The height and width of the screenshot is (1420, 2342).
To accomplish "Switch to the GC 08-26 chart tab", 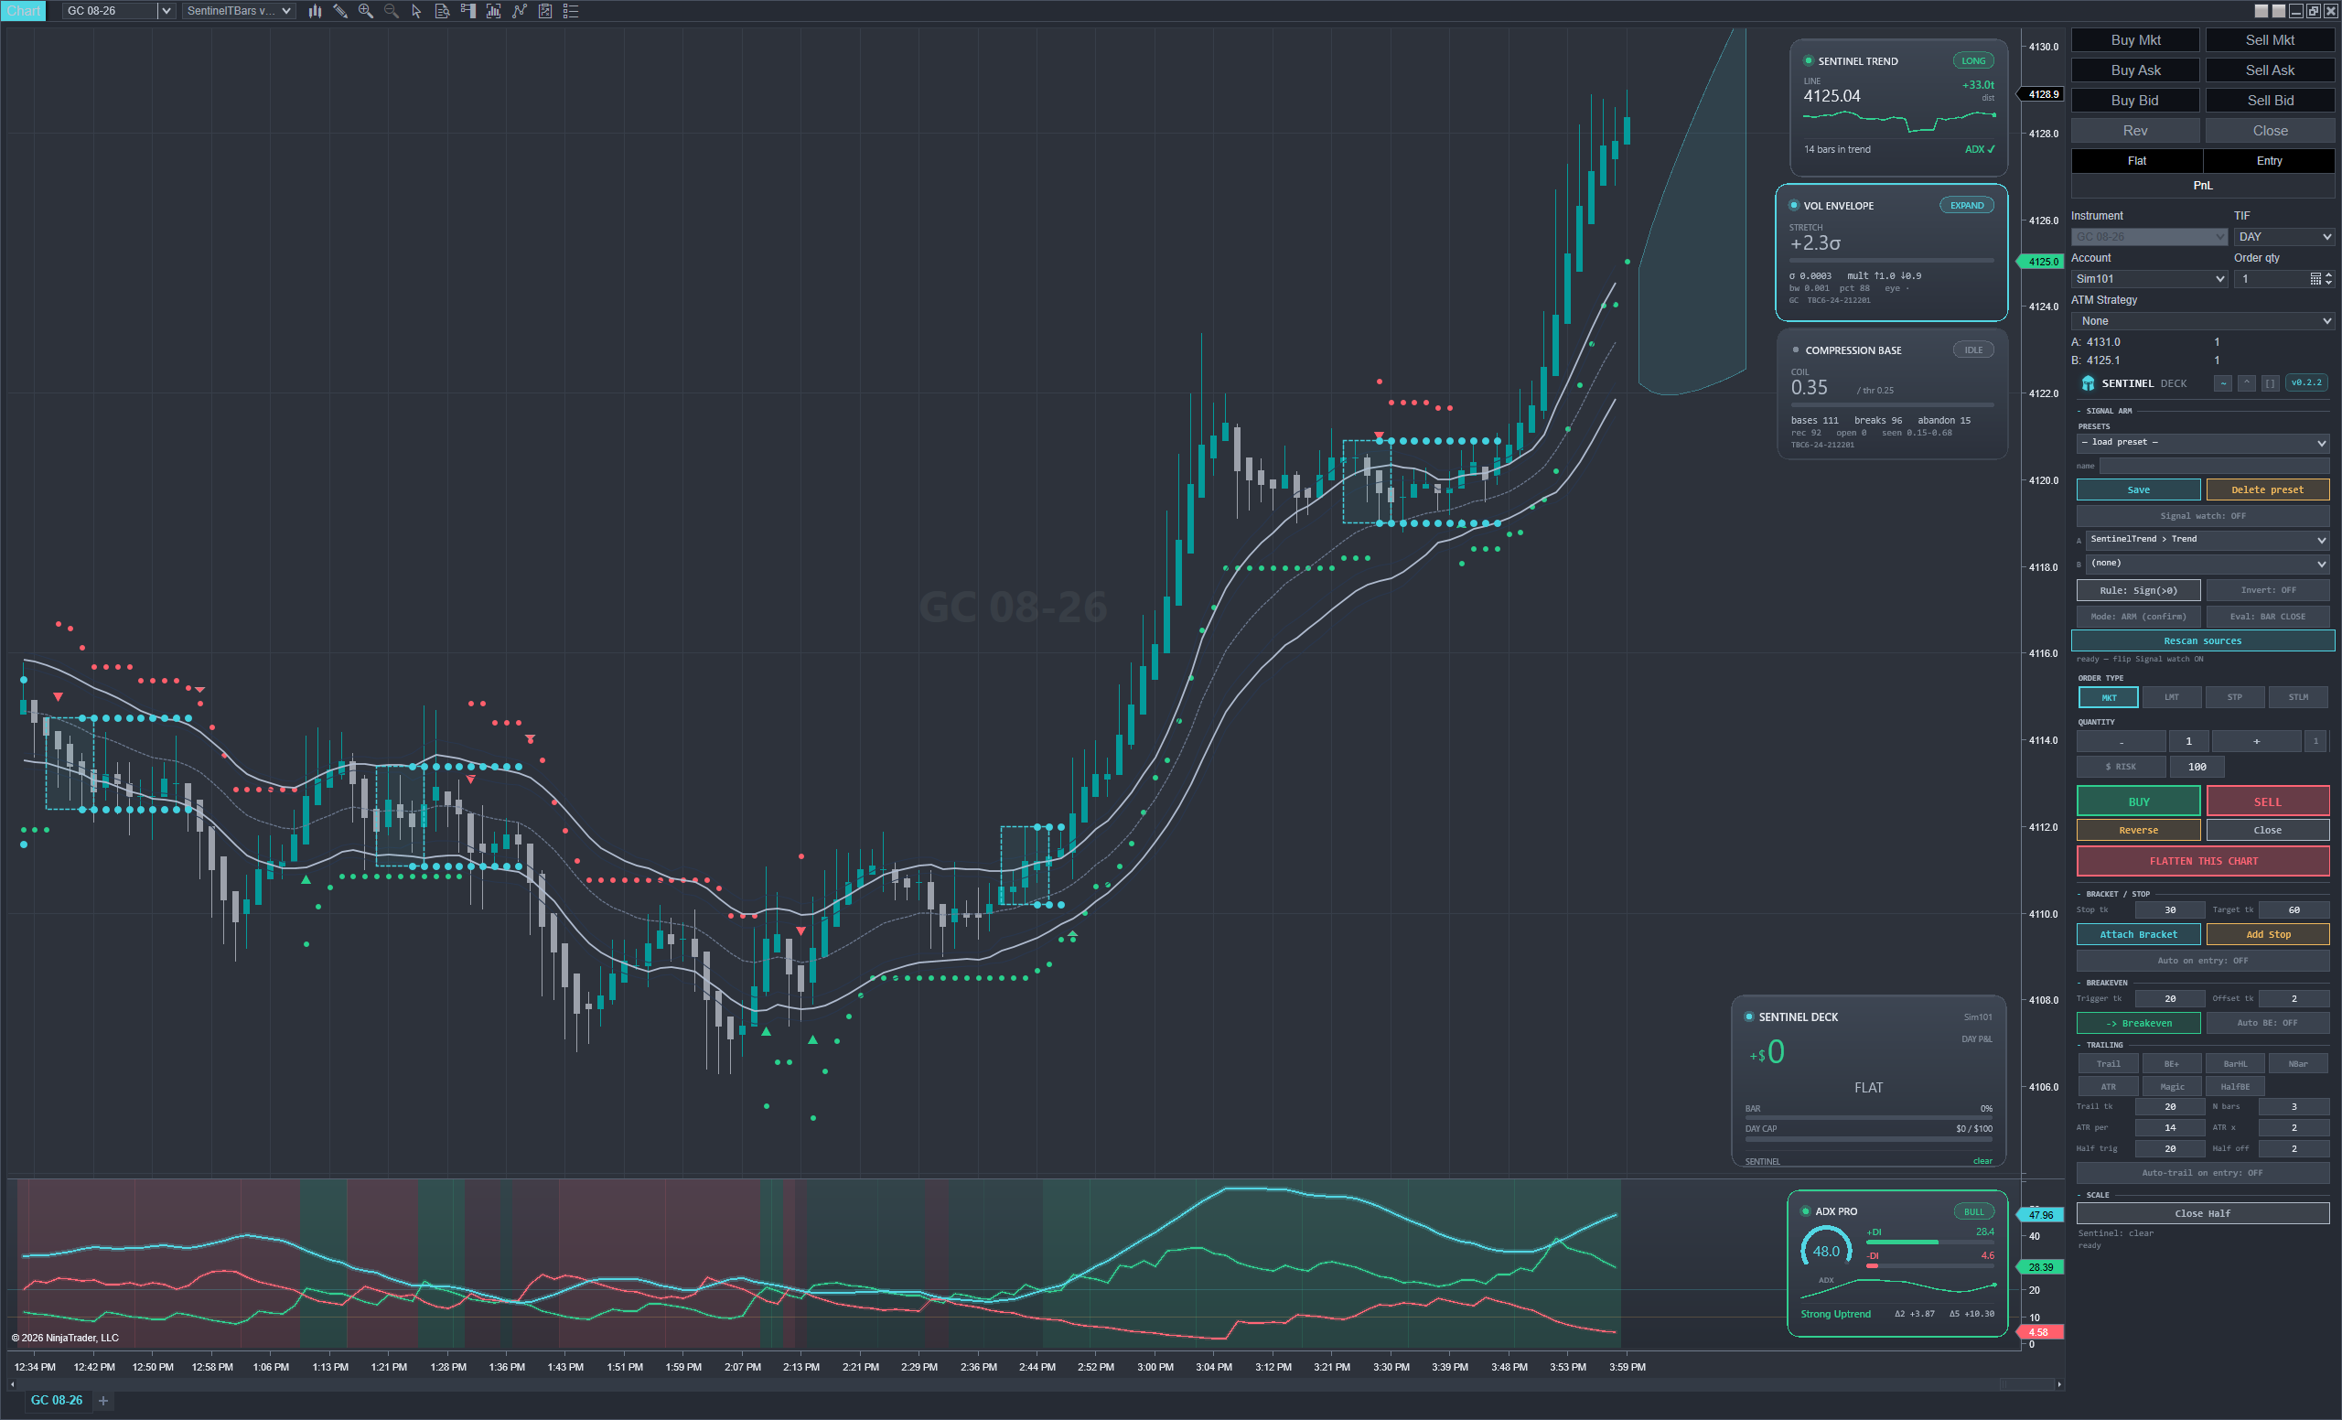I will tap(57, 1400).
